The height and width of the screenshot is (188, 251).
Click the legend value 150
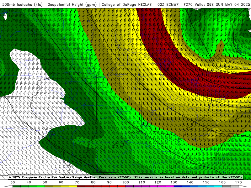pyautogui.click(x=206, y=182)
